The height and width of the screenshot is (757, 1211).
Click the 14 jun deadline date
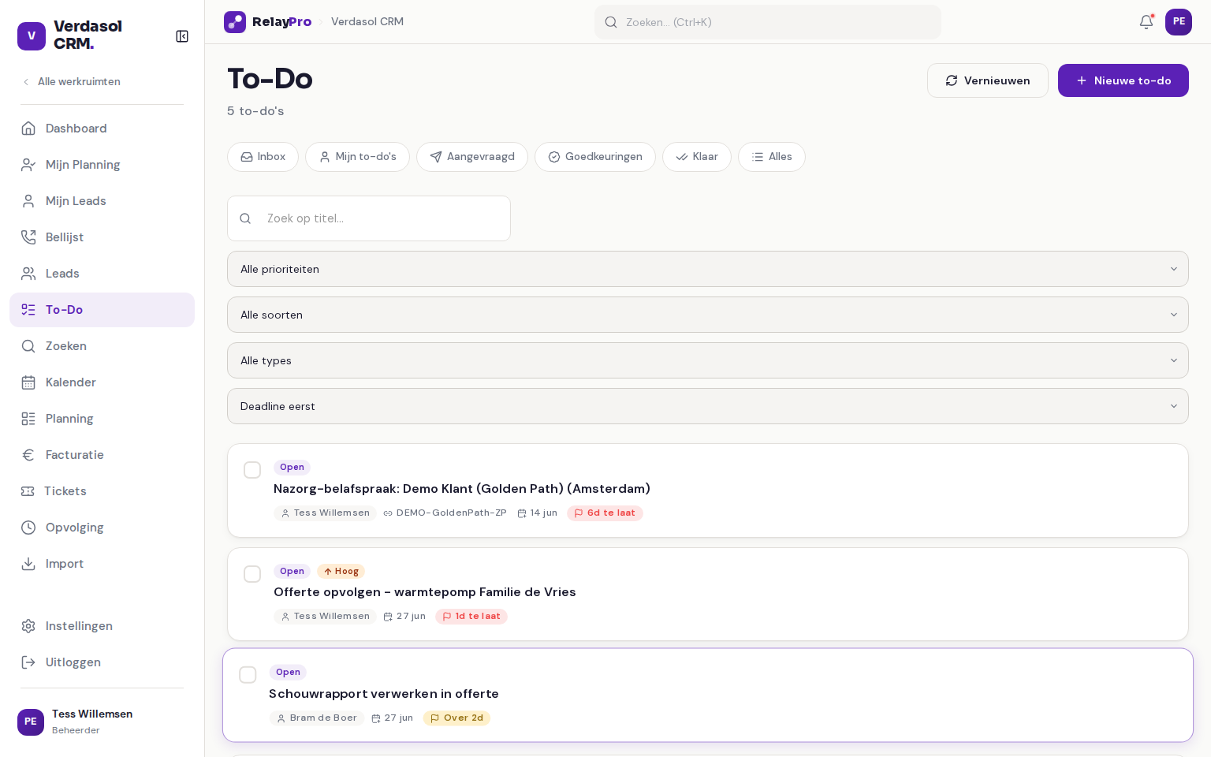click(x=538, y=513)
